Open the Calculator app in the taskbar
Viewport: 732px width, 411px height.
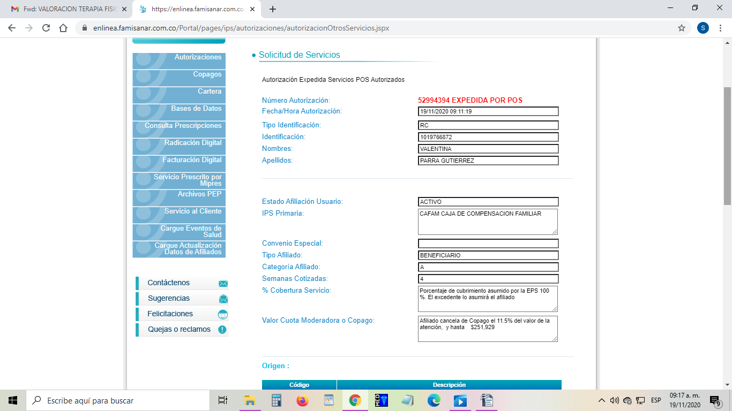click(277, 400)
